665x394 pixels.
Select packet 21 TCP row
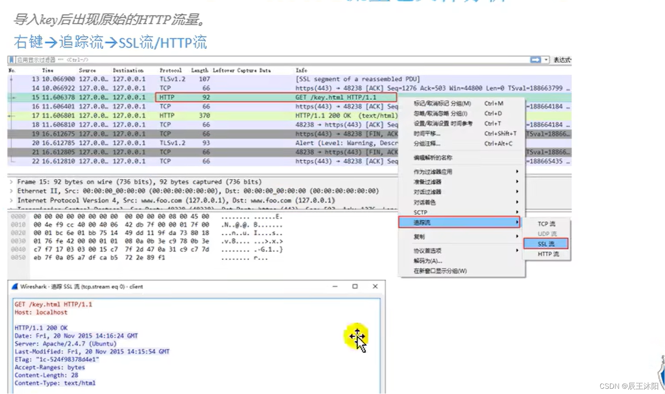point(203,152)
